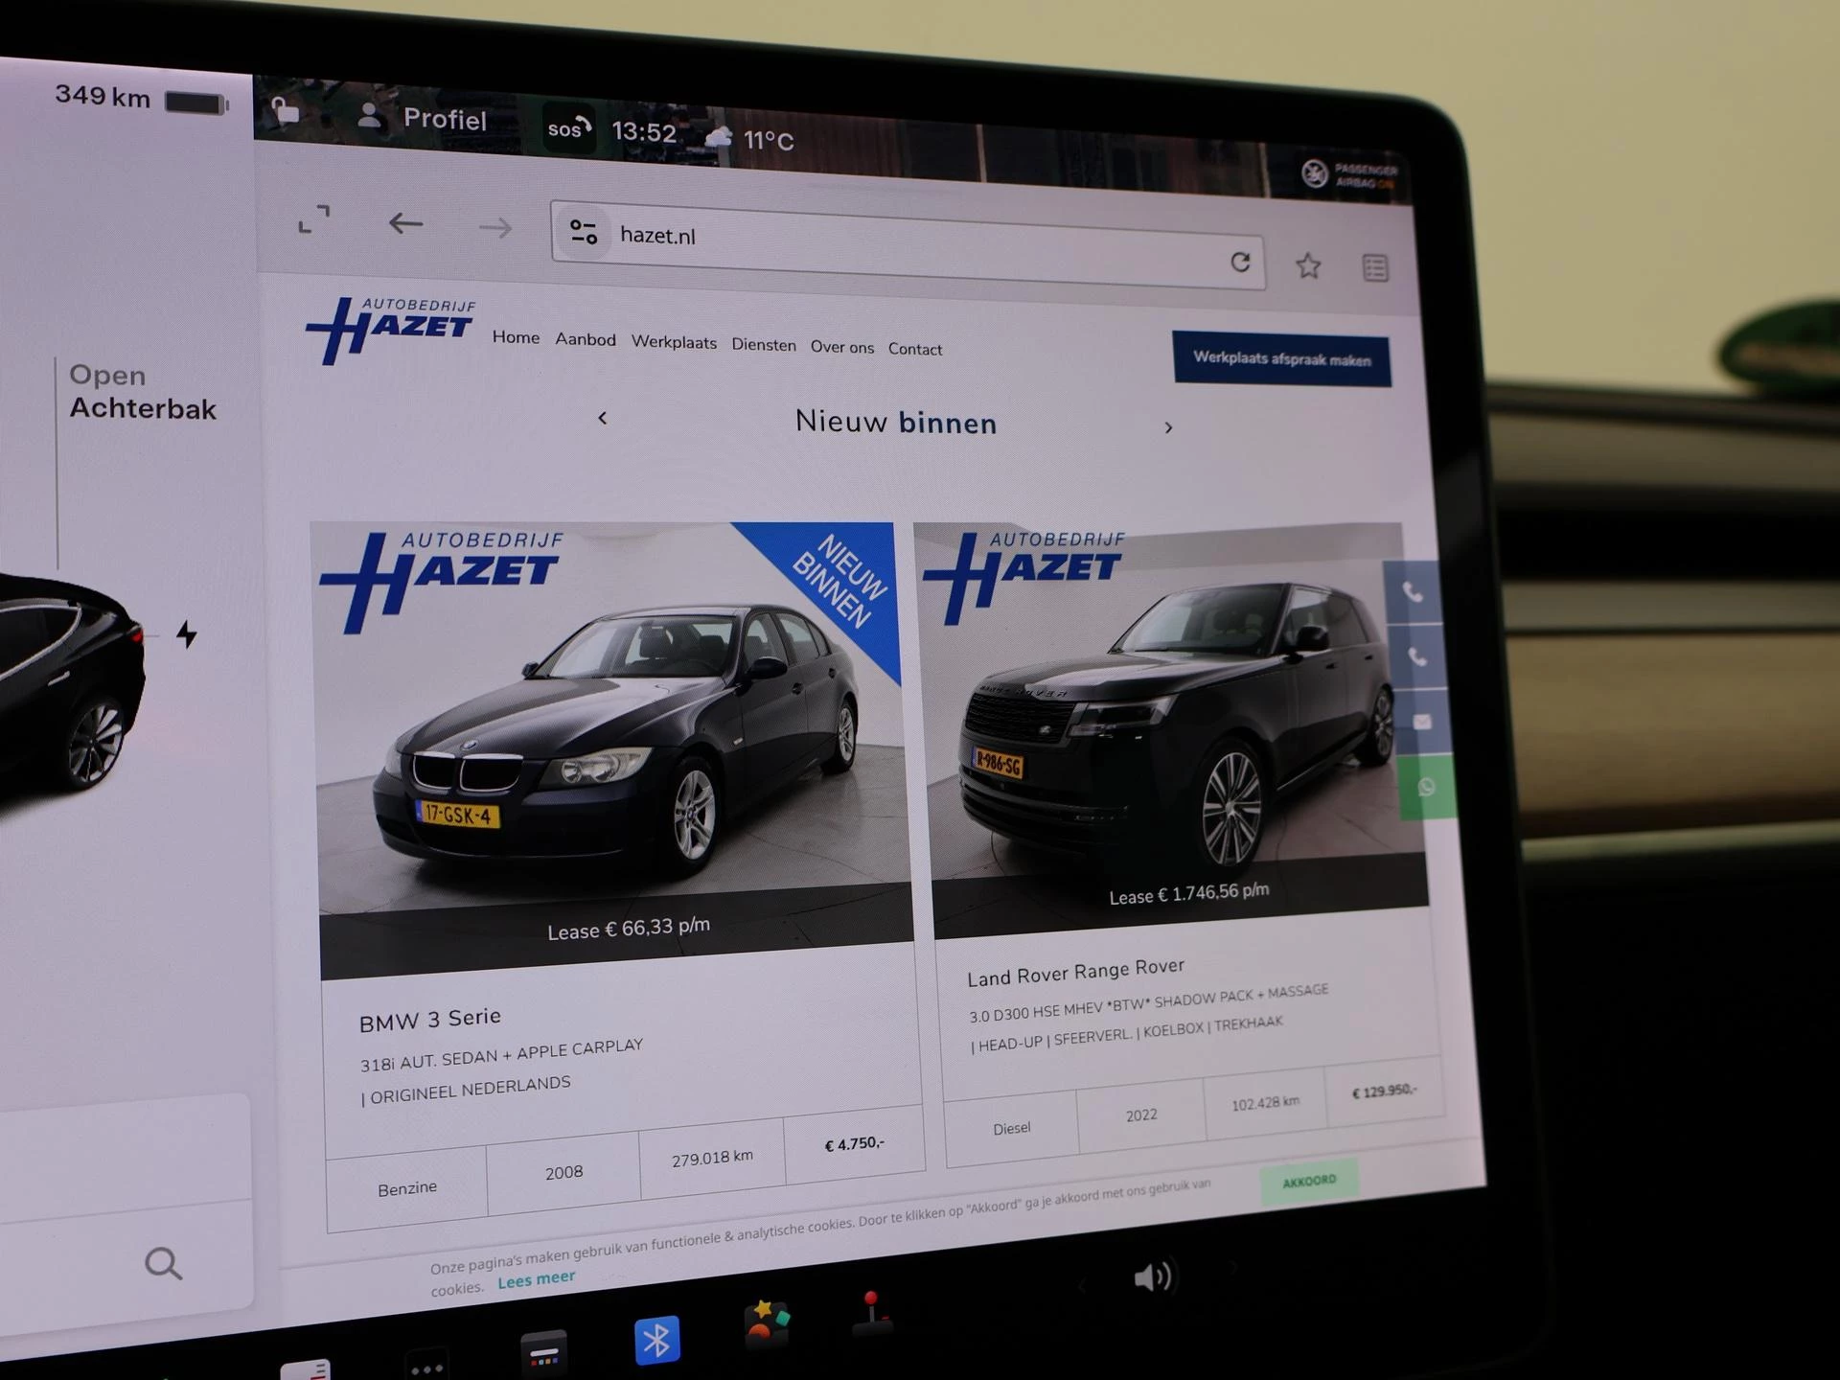Open the browser tab list icon

tap(1374, 268)
